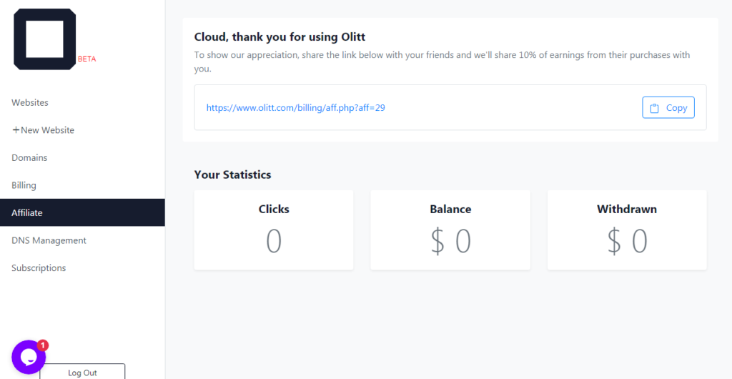
Task: Click the affiliate referral link
Action: tap(296, 108)
